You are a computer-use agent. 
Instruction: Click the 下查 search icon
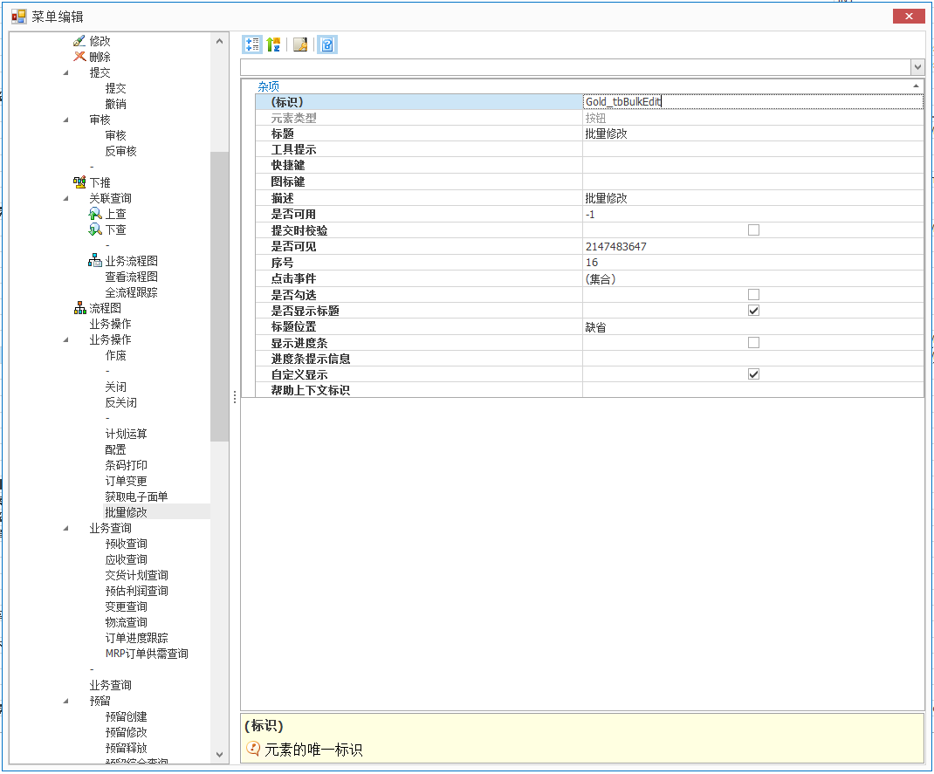click(95, 229)
